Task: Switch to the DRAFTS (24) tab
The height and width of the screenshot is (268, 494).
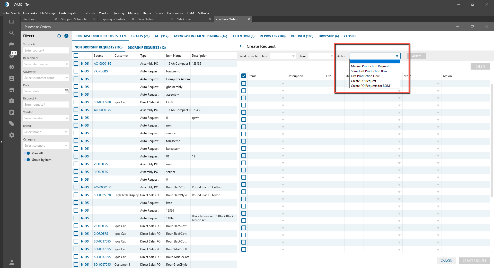Action: (x=140, y=36)
